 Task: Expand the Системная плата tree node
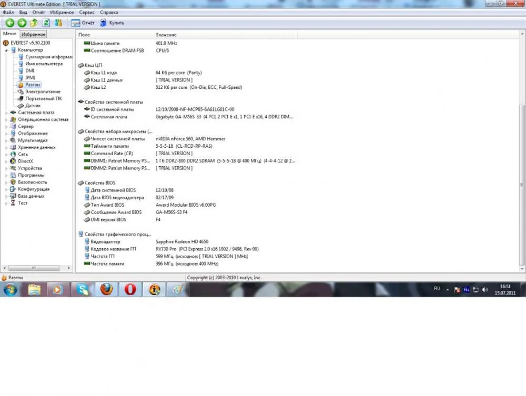click(x=6, y=113)
